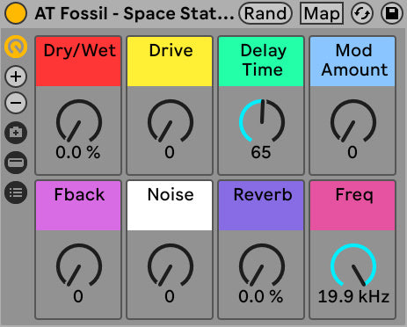Remove macro controls with the minus button

[x=16, y=103]
